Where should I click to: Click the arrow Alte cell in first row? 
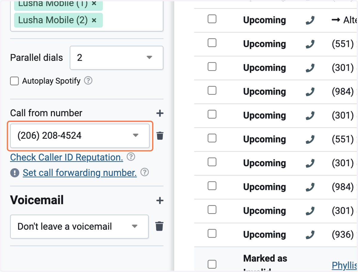tap(345, 20)
